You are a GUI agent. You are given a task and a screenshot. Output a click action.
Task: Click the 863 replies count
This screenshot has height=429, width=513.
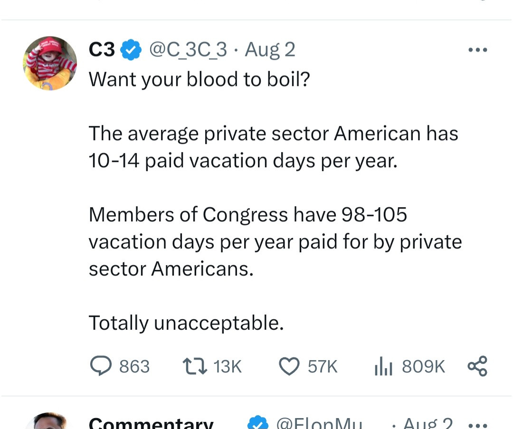pyautogui.click(x=134, y=366)
